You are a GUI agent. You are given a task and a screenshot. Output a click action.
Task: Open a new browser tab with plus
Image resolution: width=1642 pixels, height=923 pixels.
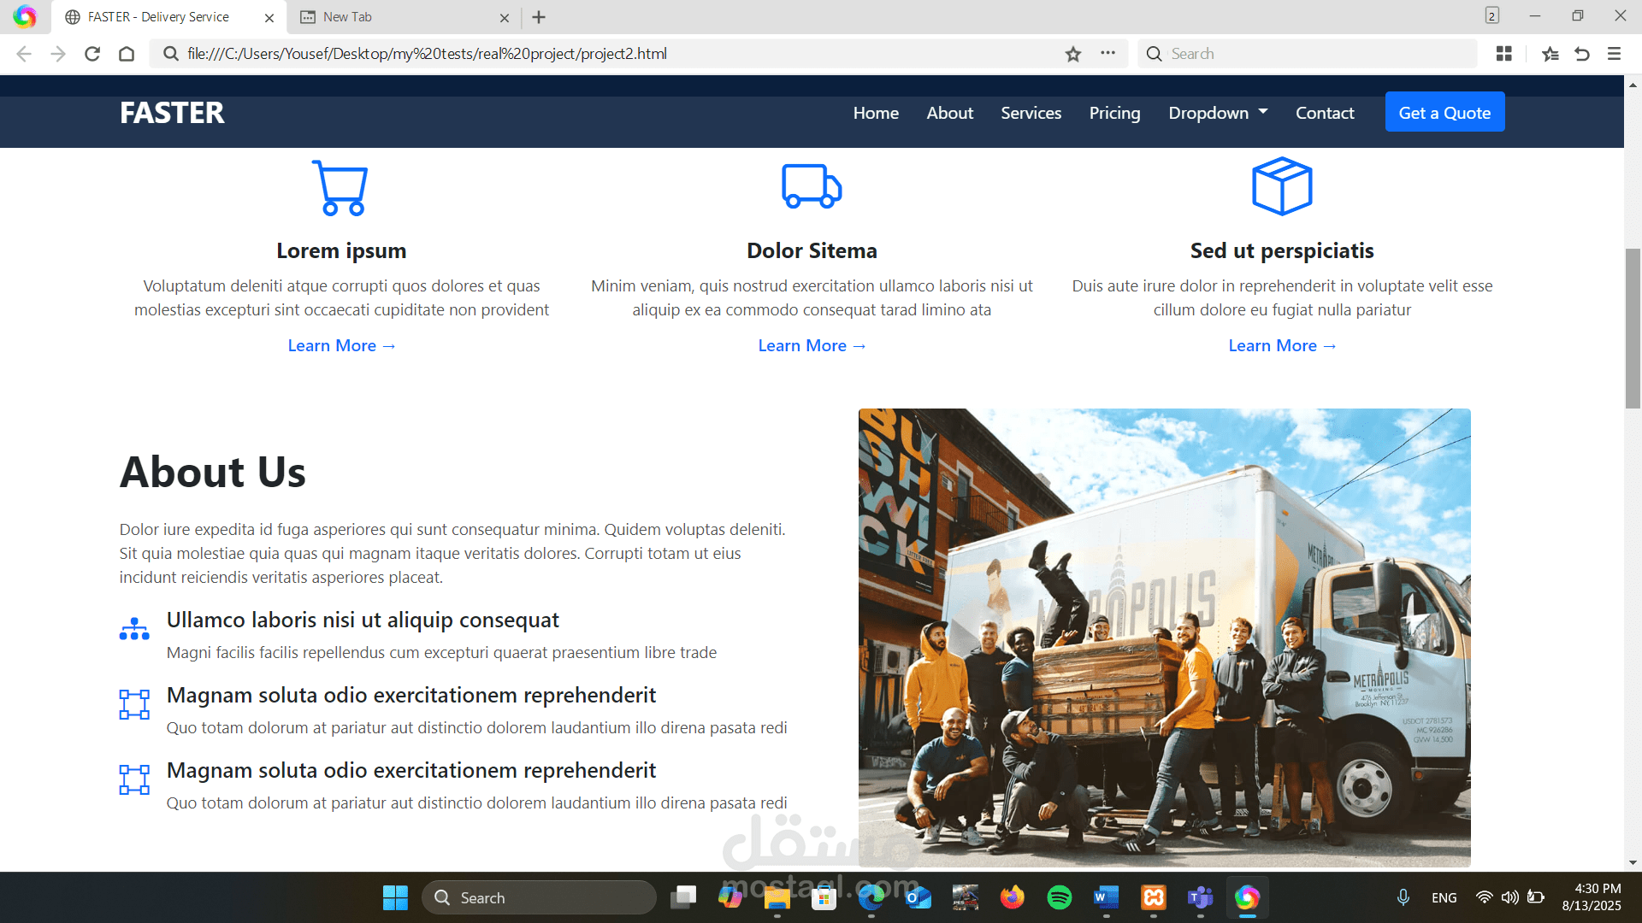tap(539, 17)
